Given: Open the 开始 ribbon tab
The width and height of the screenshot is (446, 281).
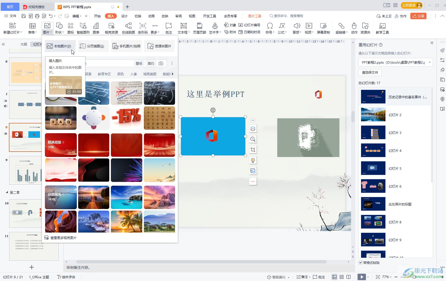Looking at the screenshot, I should (97, 16).
